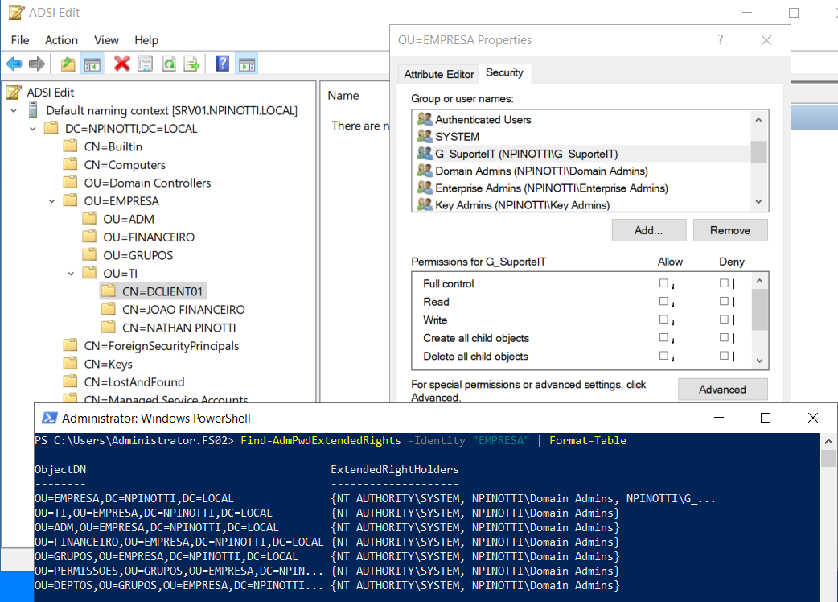
Task: Click the Domain Admins group icon
Action: (425, 170)
